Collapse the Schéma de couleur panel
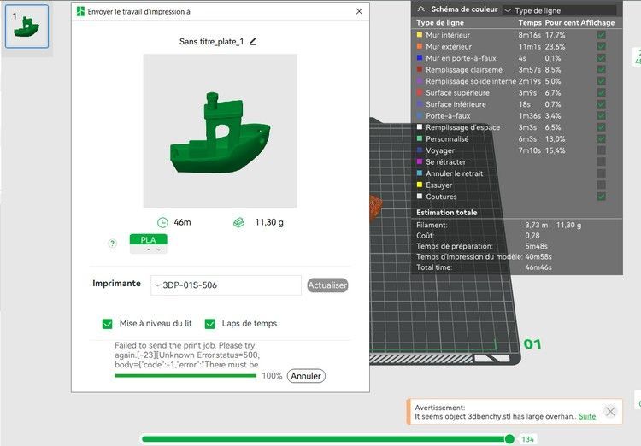Screen dimensions: 641x446 (x=420, y=9)
